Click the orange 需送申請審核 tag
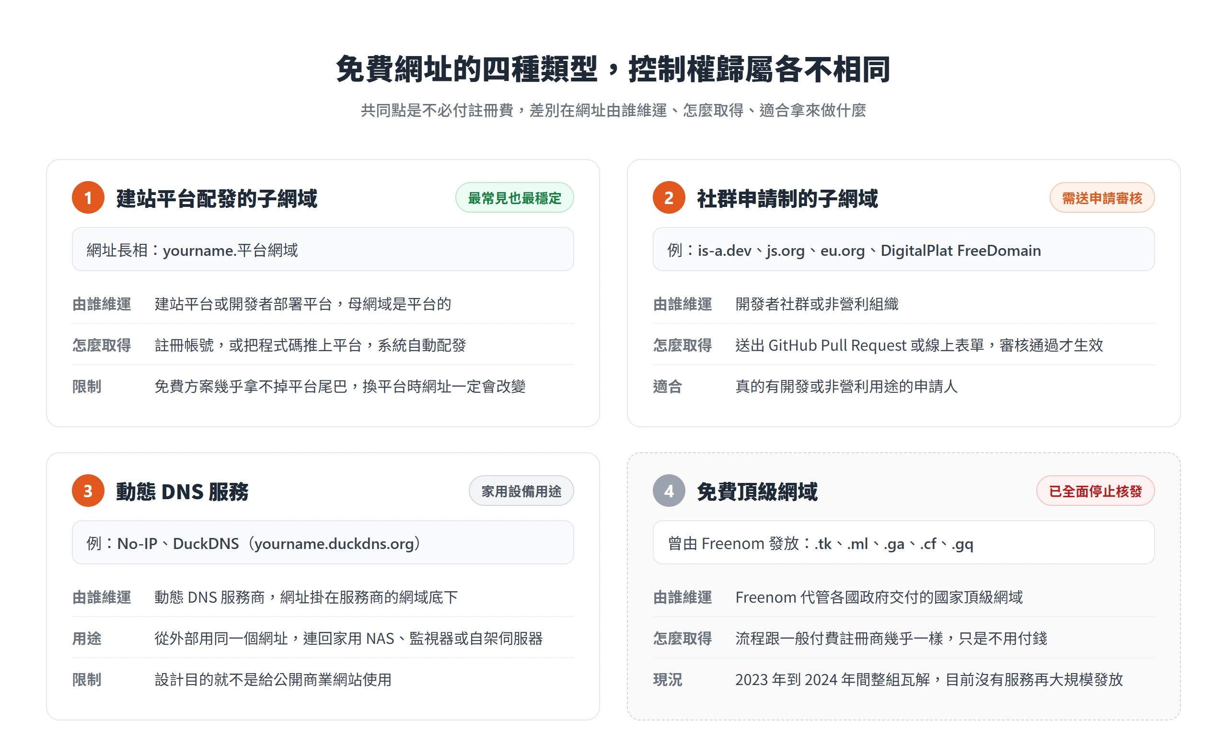 coord(1102,198)
